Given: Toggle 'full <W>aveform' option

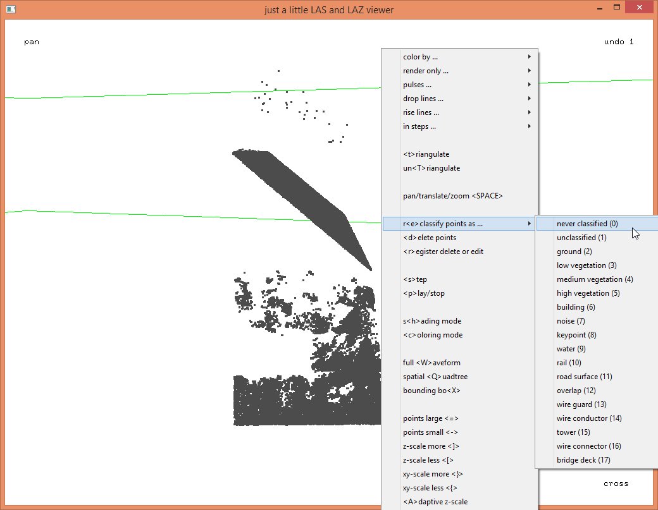Looking at the screenshot, I should click(x=431, y=363).
